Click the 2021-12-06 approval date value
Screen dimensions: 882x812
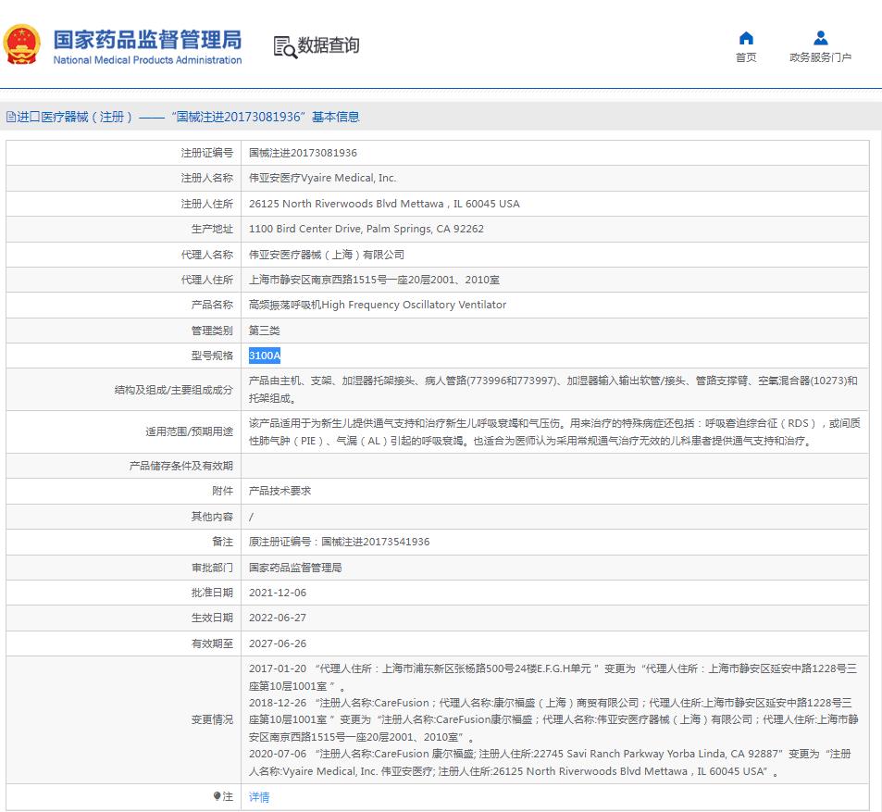click(x=278, y=593)
